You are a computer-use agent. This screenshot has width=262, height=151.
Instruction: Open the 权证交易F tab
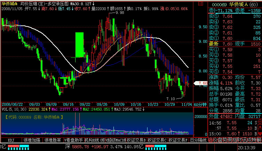178,140
